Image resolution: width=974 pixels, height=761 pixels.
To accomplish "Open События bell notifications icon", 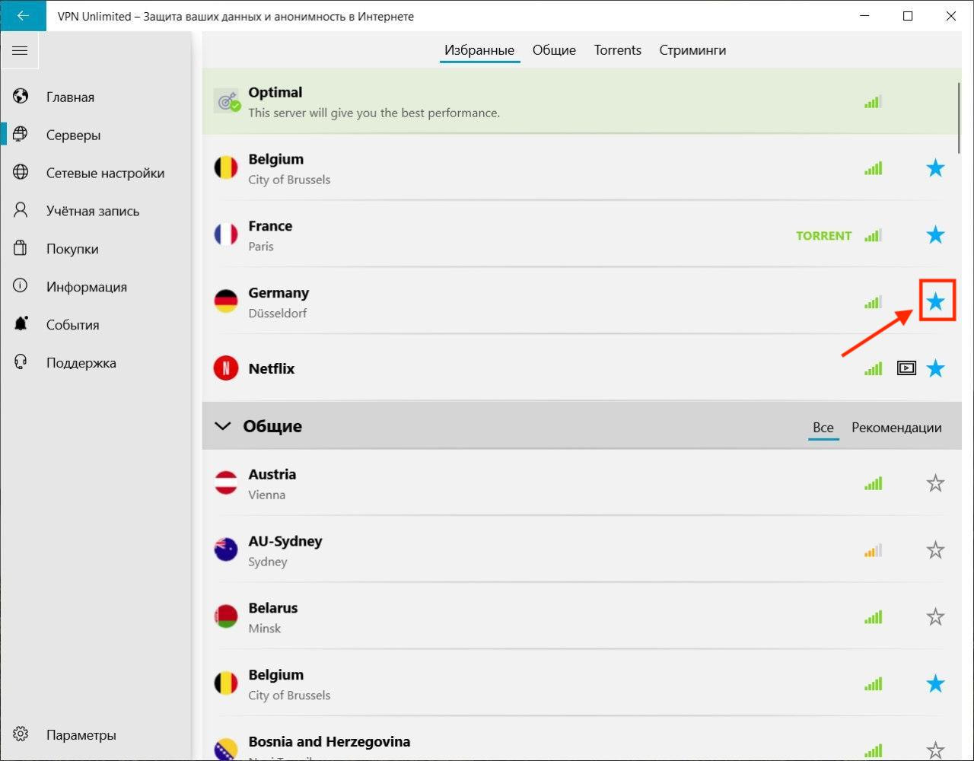I will pyautogui.click(x=21, y=325).
